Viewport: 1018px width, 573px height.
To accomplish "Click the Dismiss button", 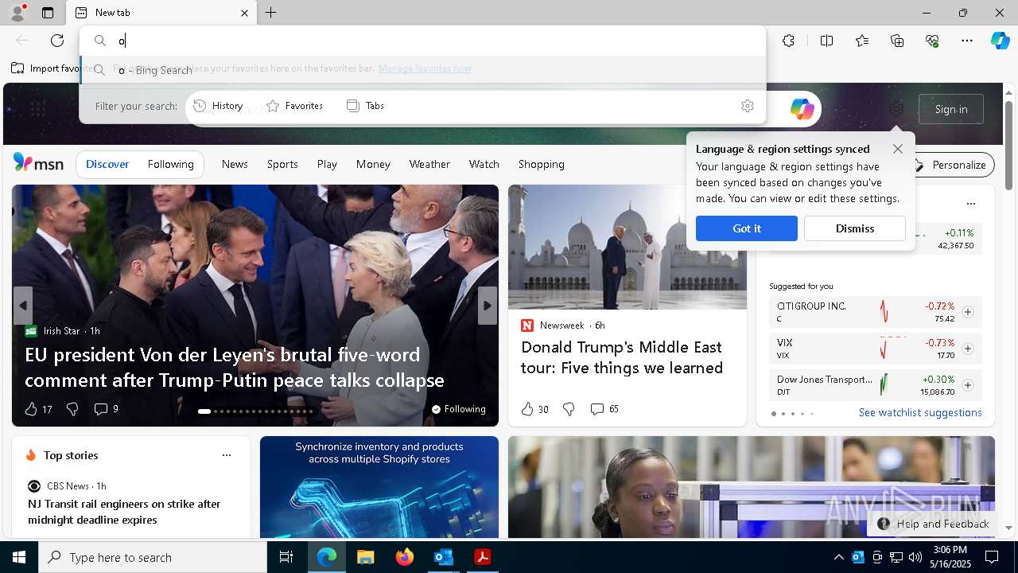I will [x=855, y=228].
